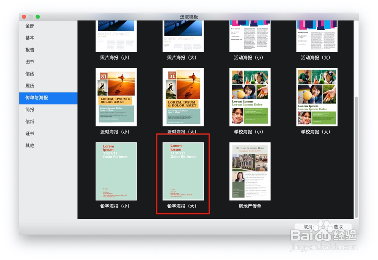Choose the 派对海报（大）template thumbnail
The width and height of the screenshot is (378, 260).
point(183,97)
